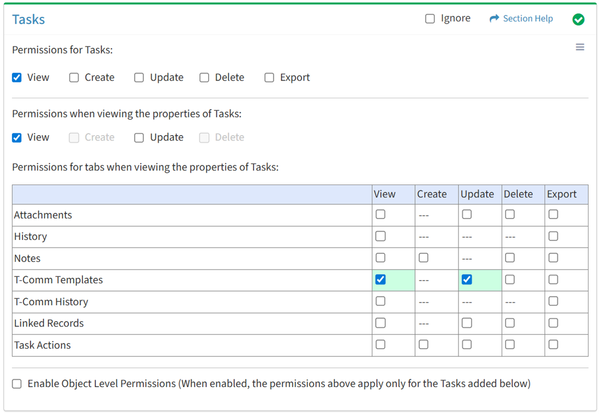Enable View for the Attachments tab

[380, 215]
